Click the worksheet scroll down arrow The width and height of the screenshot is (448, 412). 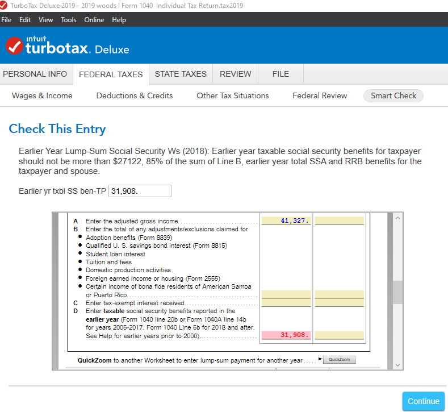tap(397, 365)
